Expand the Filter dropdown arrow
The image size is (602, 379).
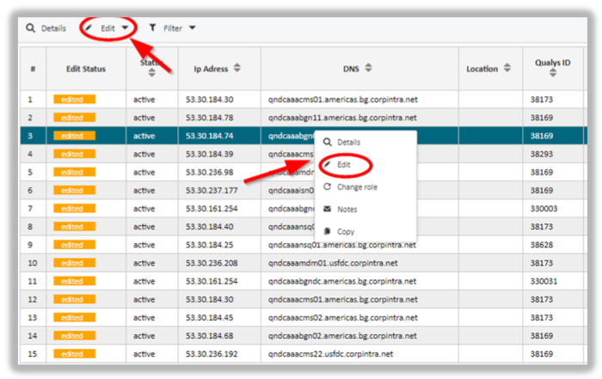192,28
